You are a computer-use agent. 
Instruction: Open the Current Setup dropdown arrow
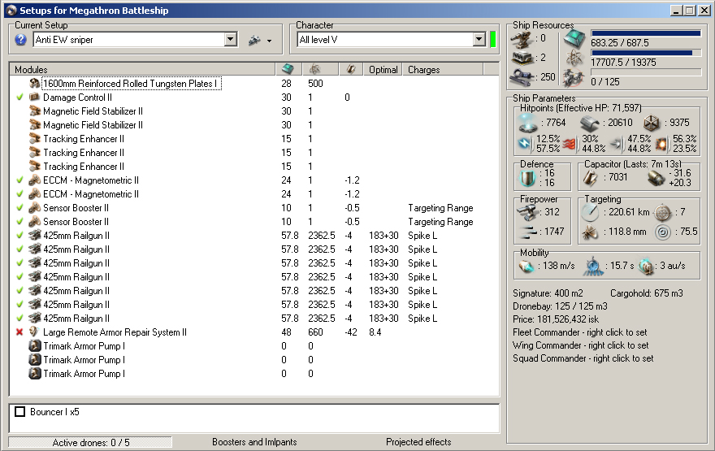point(231,40)
